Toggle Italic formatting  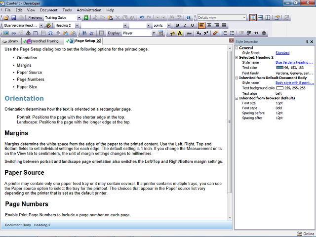185,25
